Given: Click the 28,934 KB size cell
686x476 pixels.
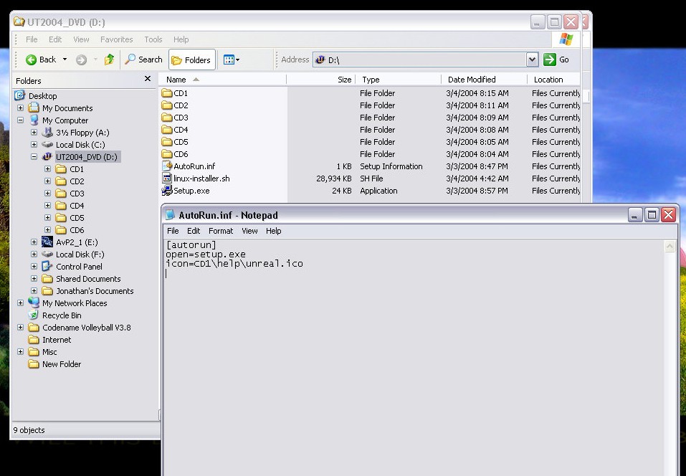Looking at the screenshot, I should point(334,178).
